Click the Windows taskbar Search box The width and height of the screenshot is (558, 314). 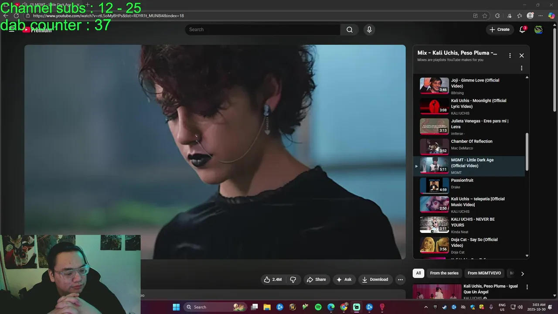[x=215, y=307]
